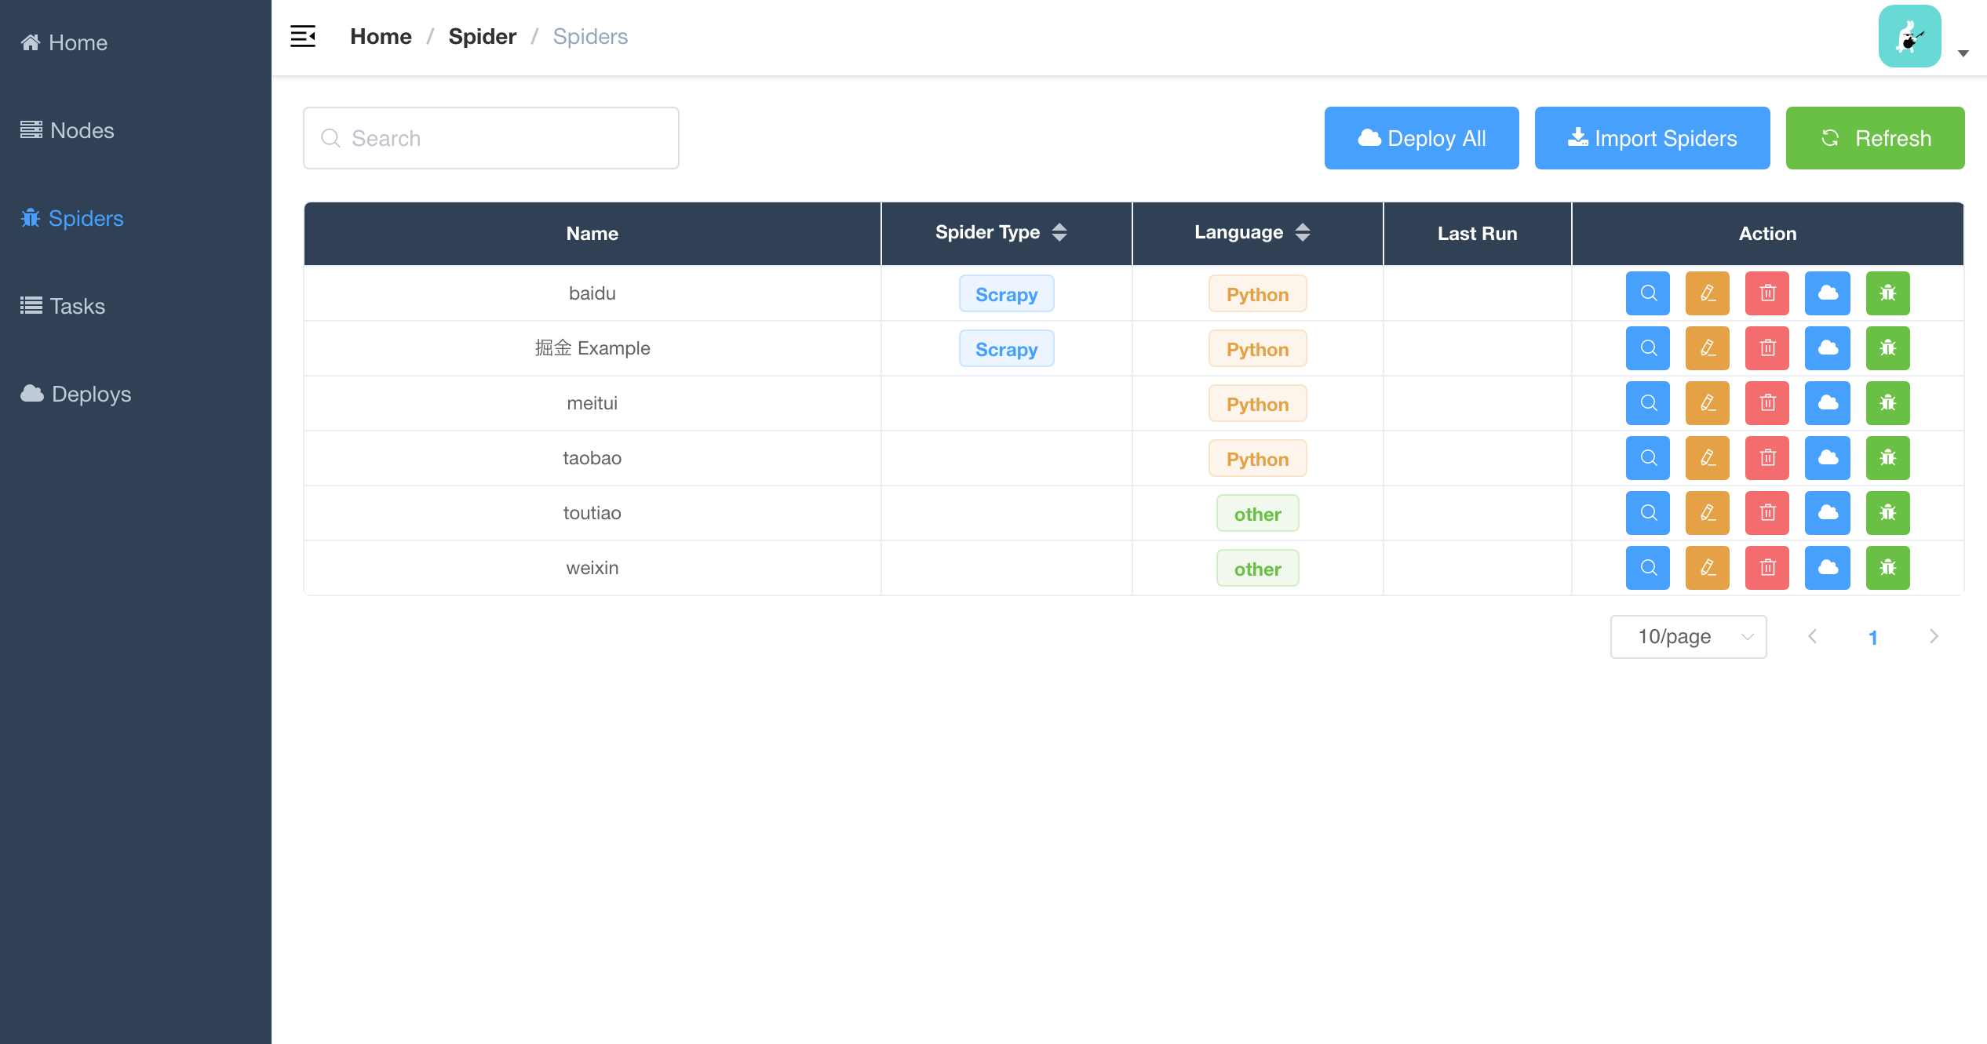Open the 10/page size dropdown
This screenshot has width=1987, height=1044.
pos(1688,637)
